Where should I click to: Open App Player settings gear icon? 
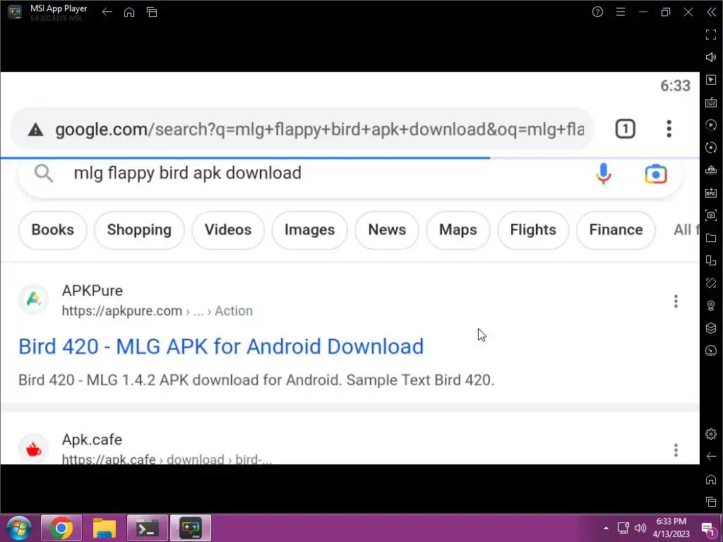click(x=710, y=434)
